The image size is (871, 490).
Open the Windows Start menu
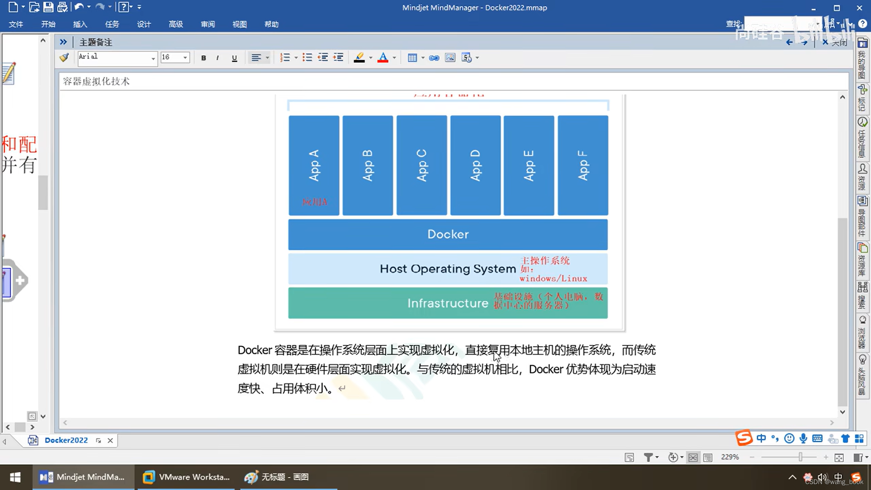click(15, 477)
